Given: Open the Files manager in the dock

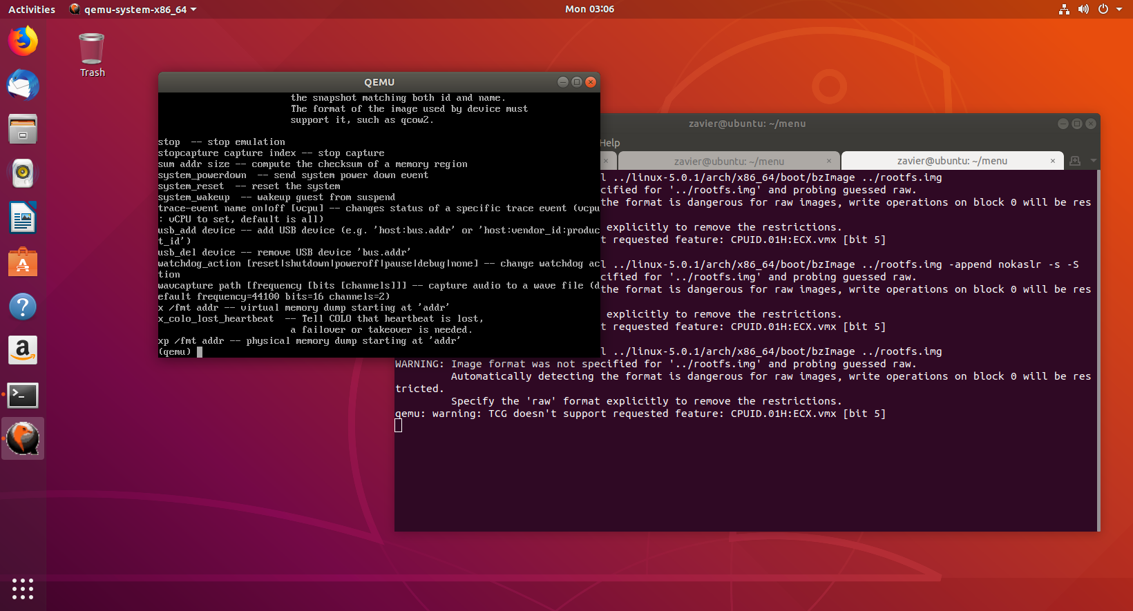Looking at the screenshot, I should click(x=23, y=130).
